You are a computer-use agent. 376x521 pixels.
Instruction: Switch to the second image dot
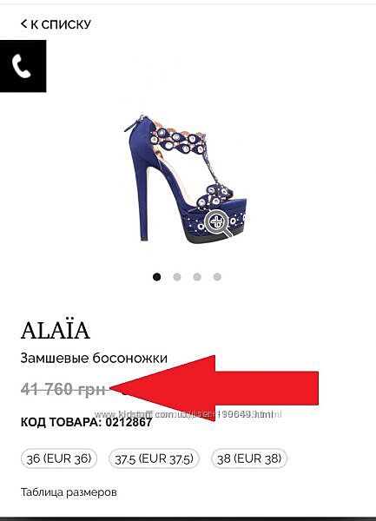177,277
